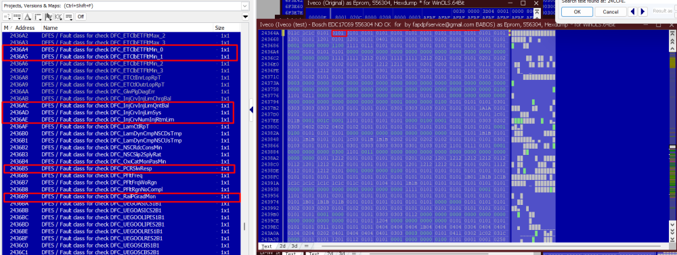The width and height of the screenshot is (677, 255).
Task: Click OK in the search dialog
Action: pos(577,11)
